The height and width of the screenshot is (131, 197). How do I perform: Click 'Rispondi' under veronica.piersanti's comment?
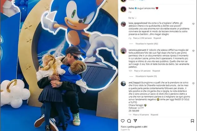pyautogui.click(x=156, y=71)
